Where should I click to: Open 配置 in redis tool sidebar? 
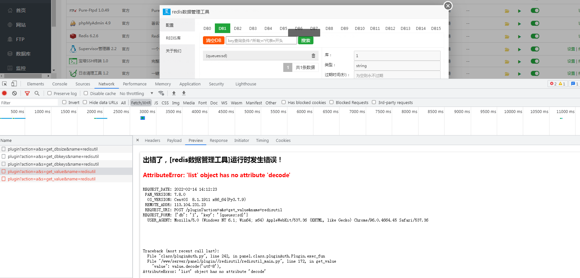177,25
